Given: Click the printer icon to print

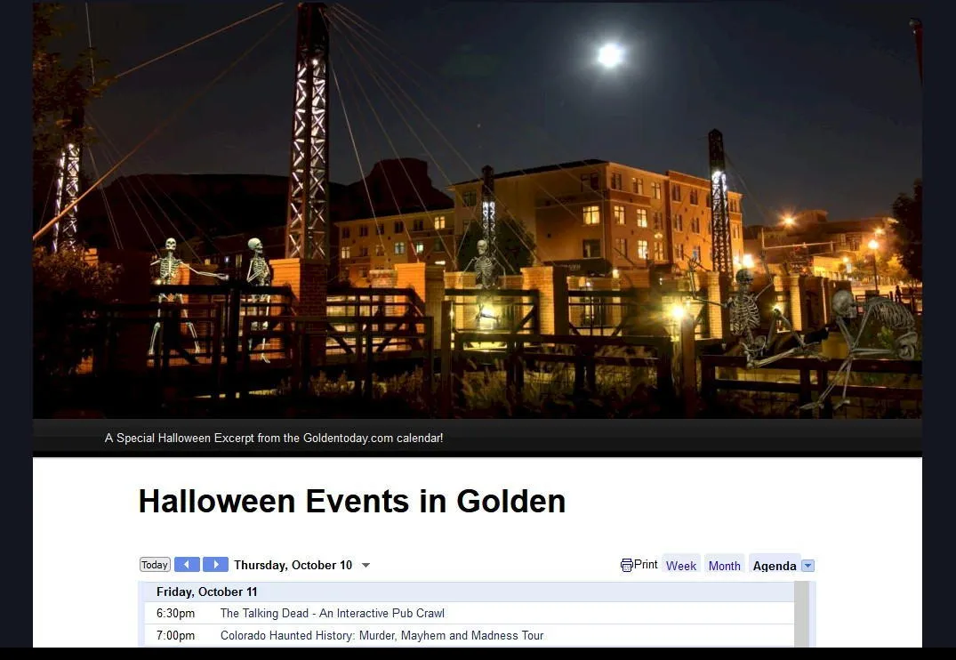Looking at the screenshot, I should click(627, 565).
